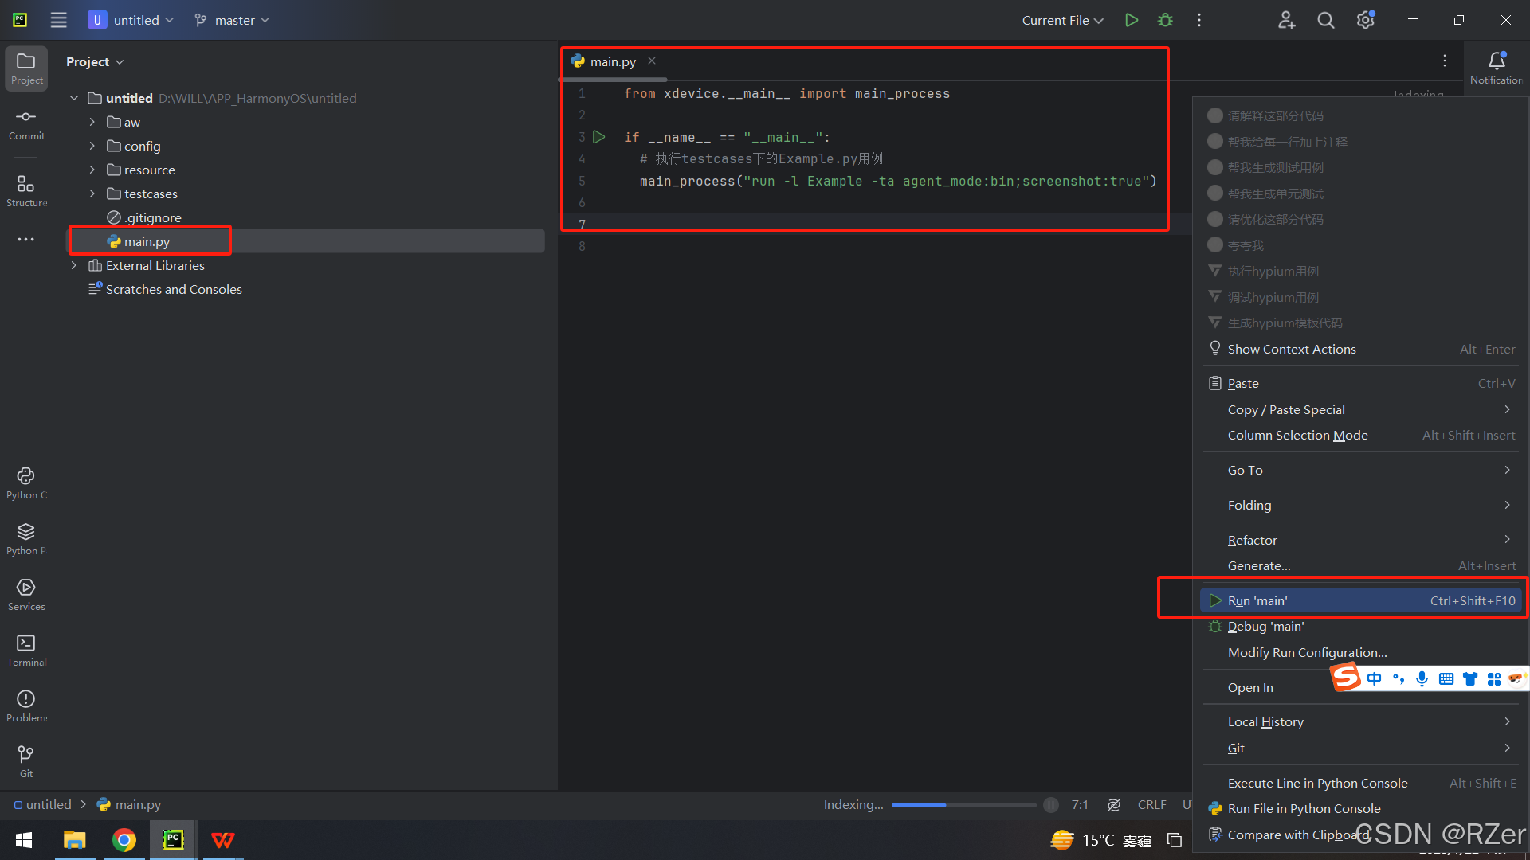1530x860 pixels.
Task: Open the Project tool window
Action: point(26,68)
